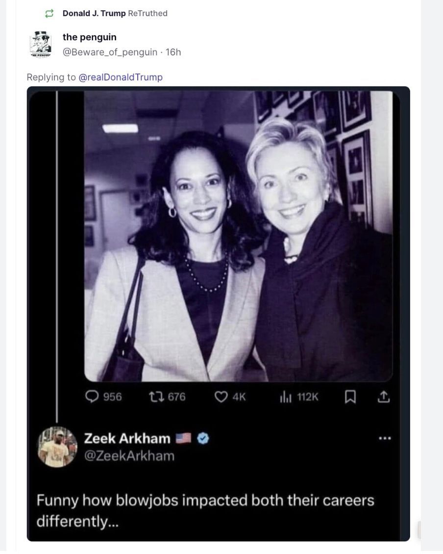Open the three-dot more options menu
Screen dimensions: 443x554
pyautogui.click(x=385, y=438)
